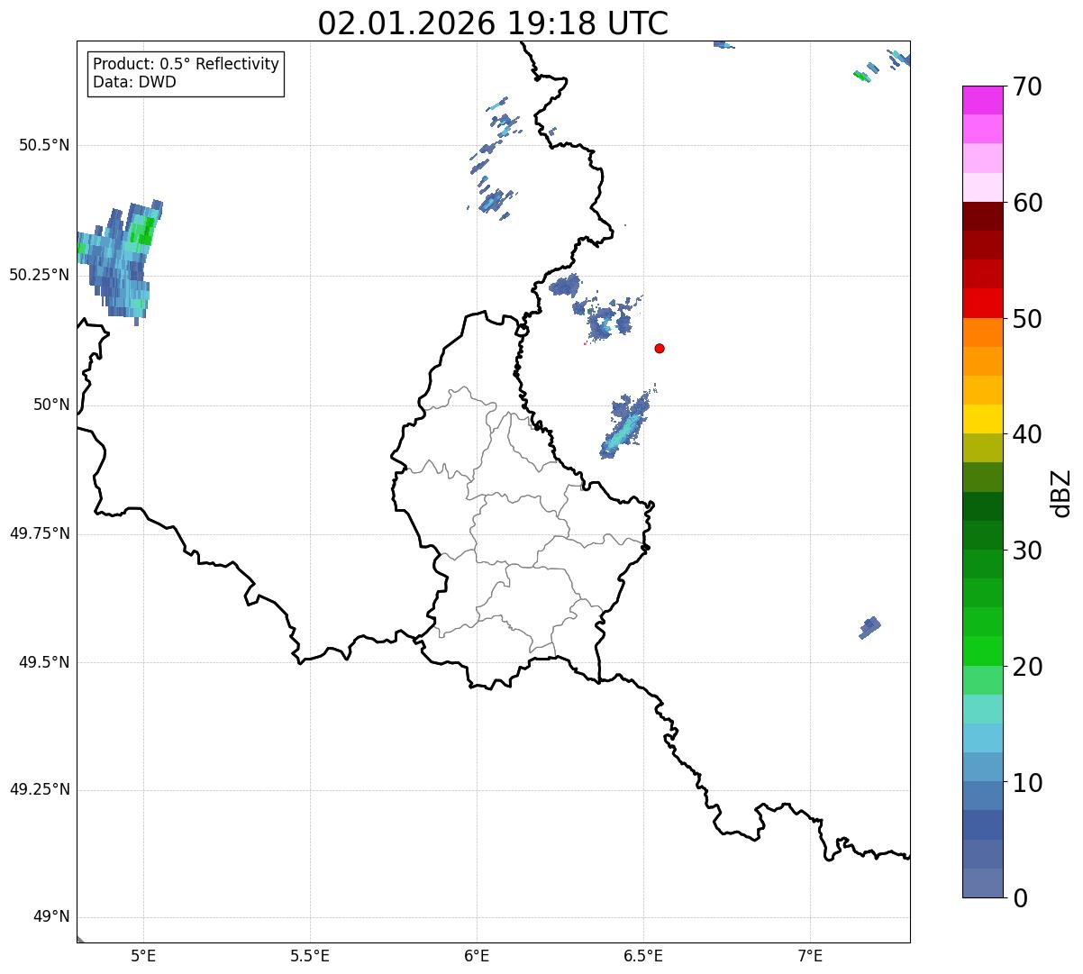The width and height of the screenshot is (1083, 974).
Task: Click the turquoise swatch below 20 dBZ
Action: (x=983, y=709)
